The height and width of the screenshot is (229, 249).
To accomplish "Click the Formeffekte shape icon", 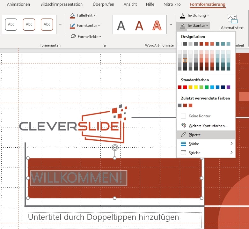I will (x=73, y=37).
